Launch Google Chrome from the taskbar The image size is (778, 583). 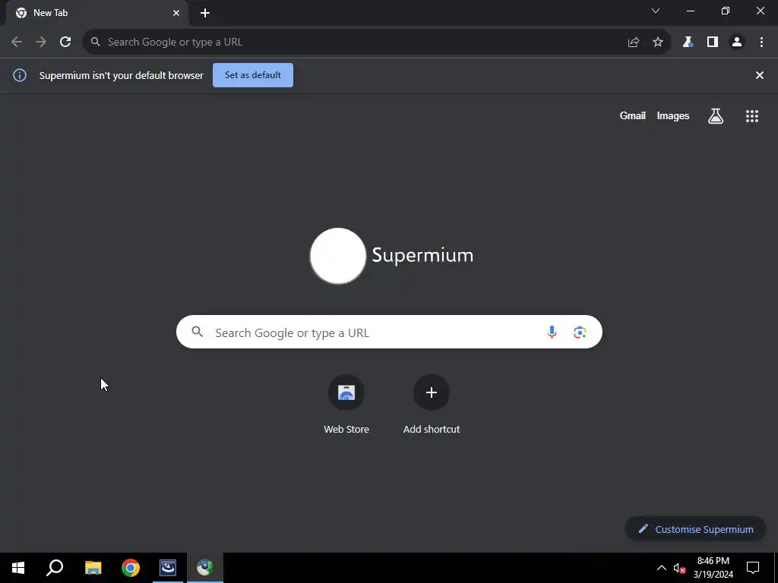pos(131,568)
